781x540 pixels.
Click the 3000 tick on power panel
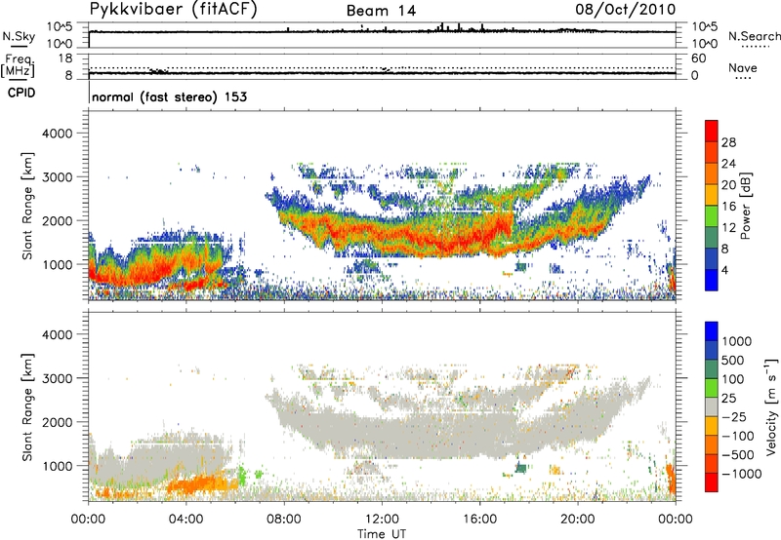click(x=58, y=177)
